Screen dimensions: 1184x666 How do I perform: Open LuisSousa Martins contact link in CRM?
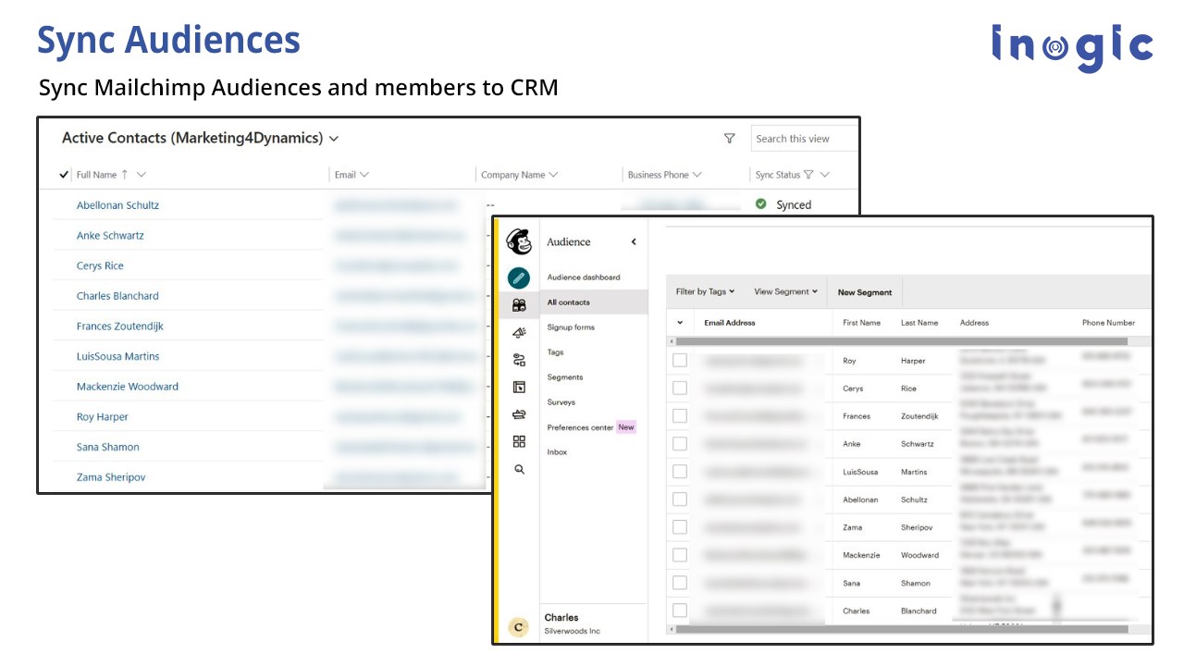[x=117, y=356]
